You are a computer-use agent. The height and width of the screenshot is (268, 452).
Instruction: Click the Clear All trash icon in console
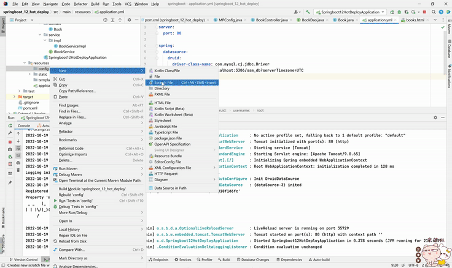click(18, 170)
